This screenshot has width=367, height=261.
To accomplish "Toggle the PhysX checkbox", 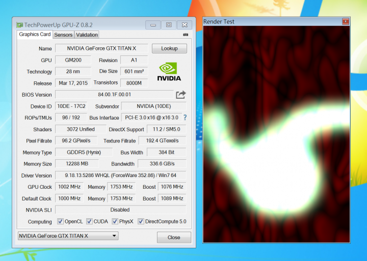I will (x=115, y=221).
